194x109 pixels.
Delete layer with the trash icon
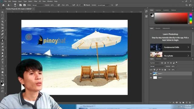pyautogui.click(x=190, y=103)
